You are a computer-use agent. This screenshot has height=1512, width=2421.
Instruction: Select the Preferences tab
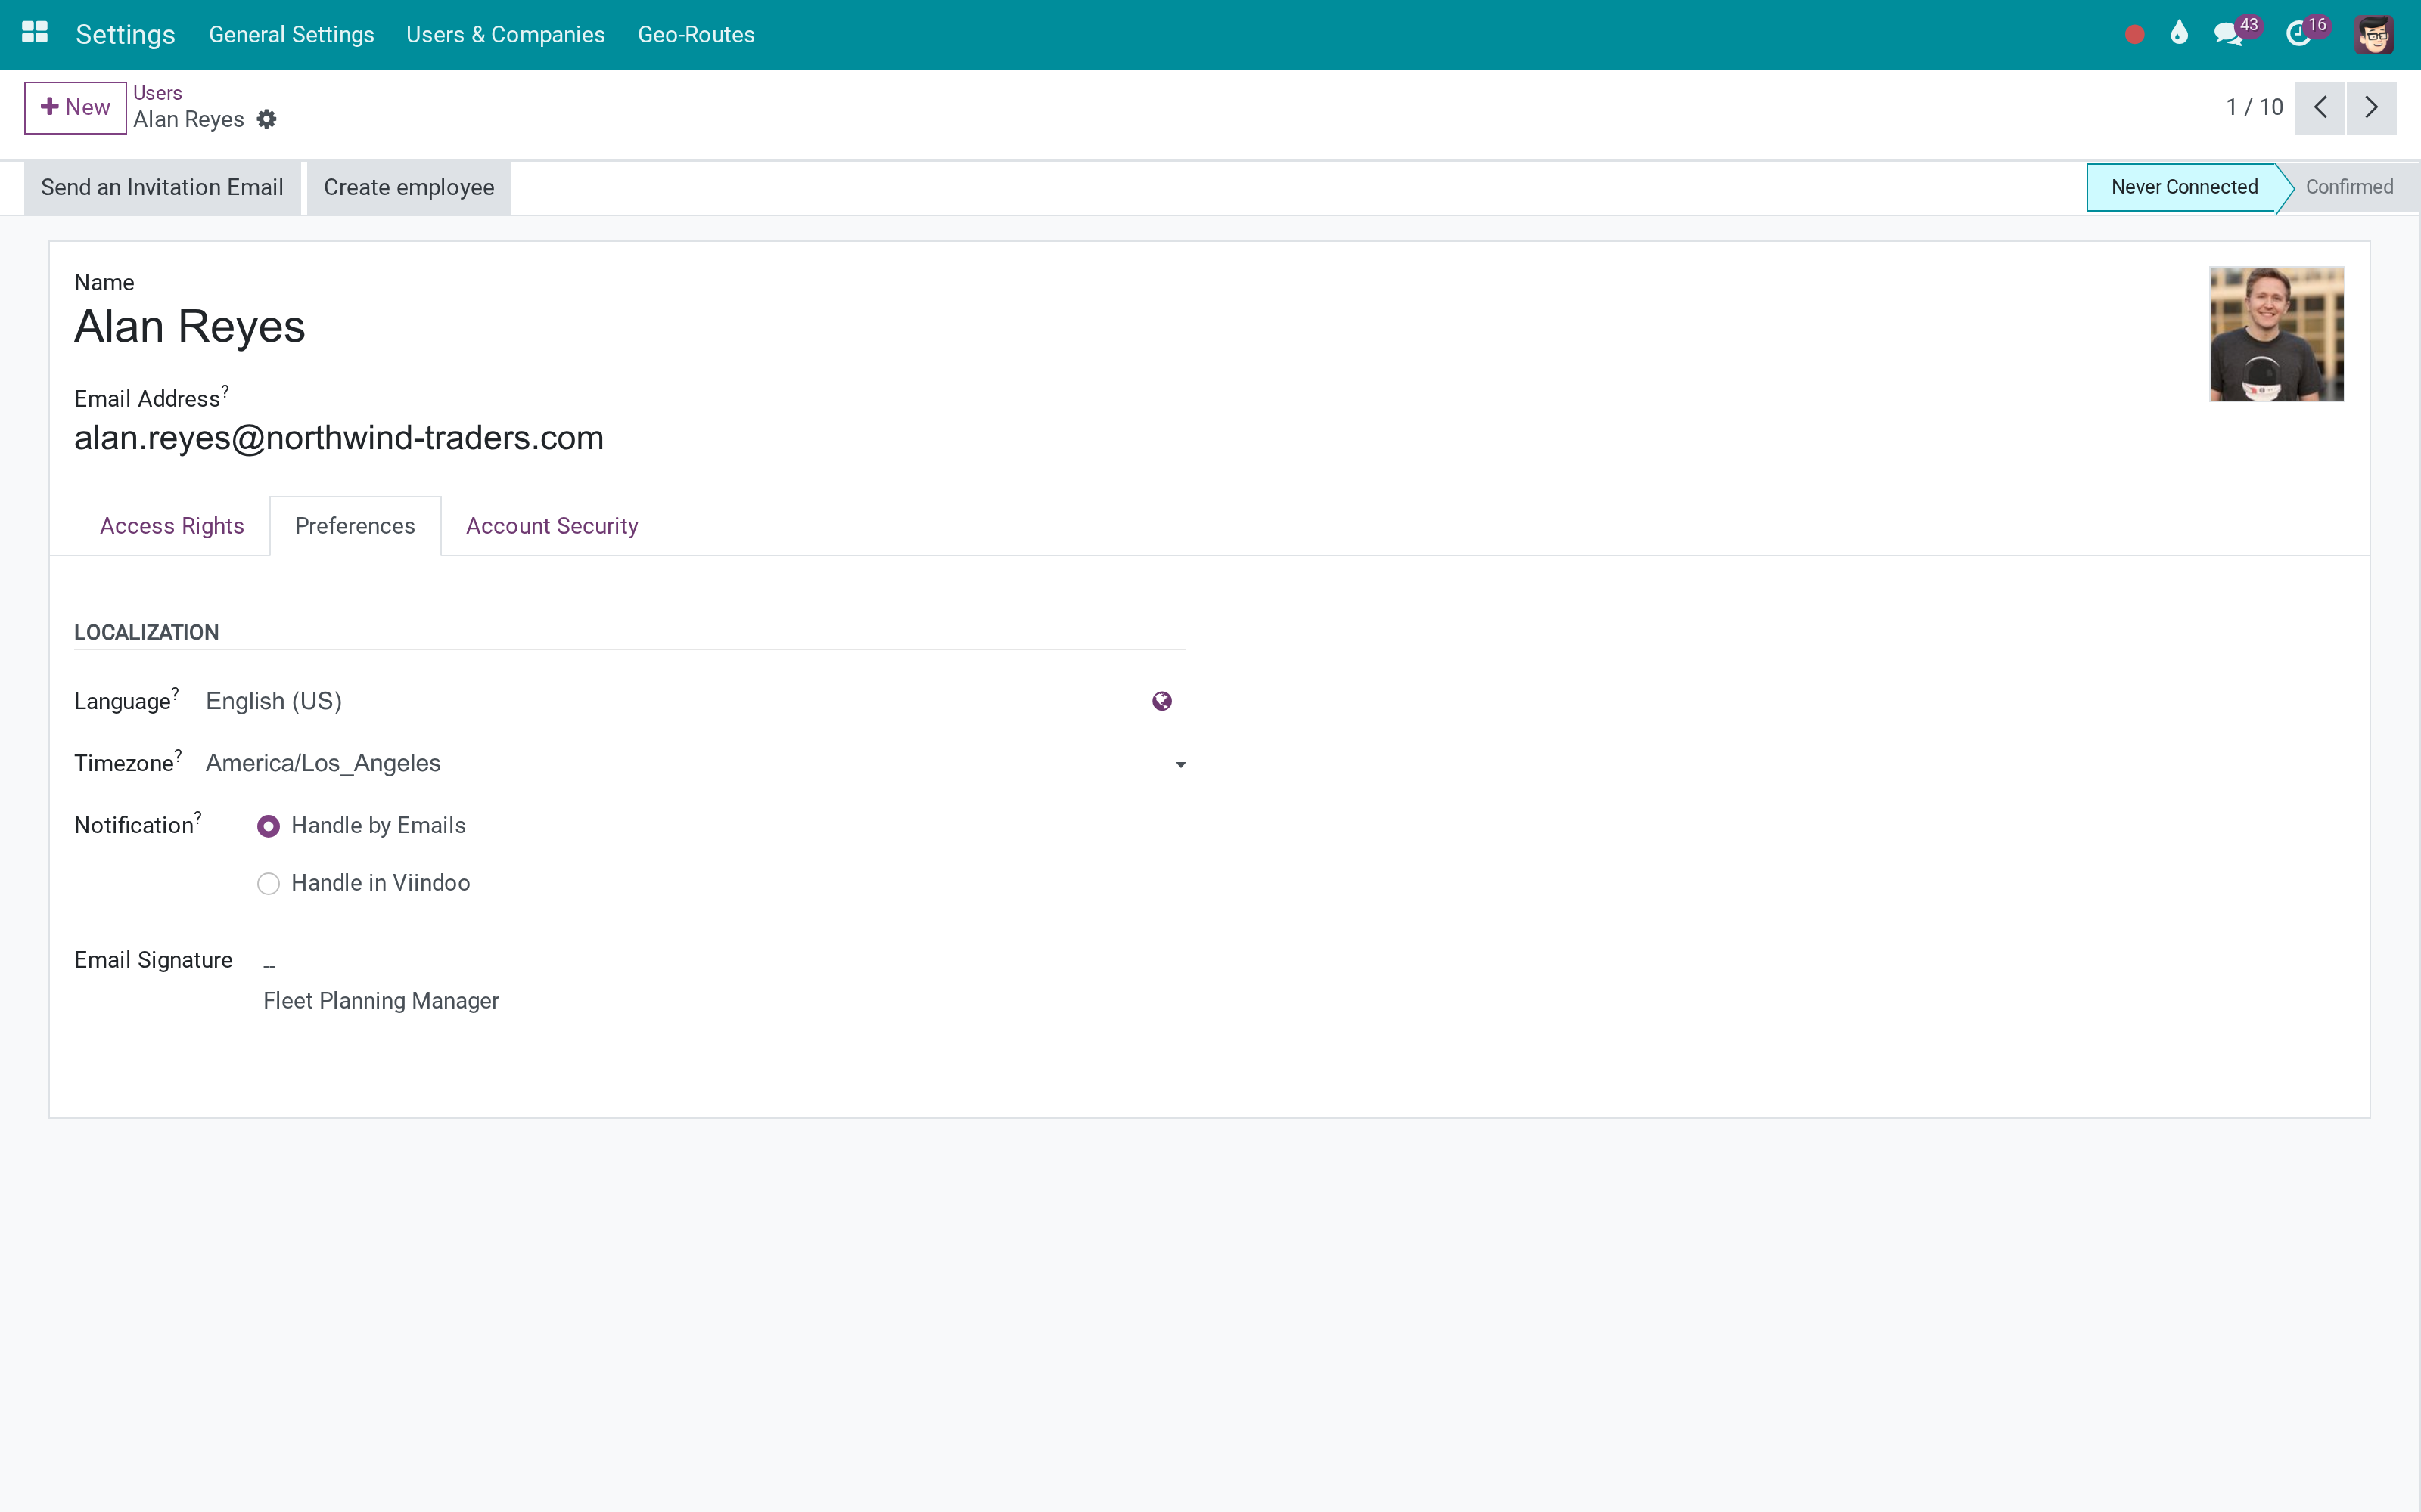[x=355, y=526]
